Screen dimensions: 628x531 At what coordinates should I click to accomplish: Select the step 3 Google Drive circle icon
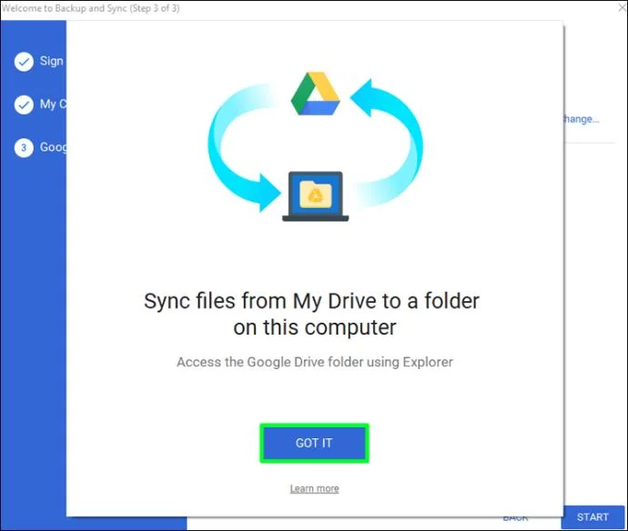(24, 147)
